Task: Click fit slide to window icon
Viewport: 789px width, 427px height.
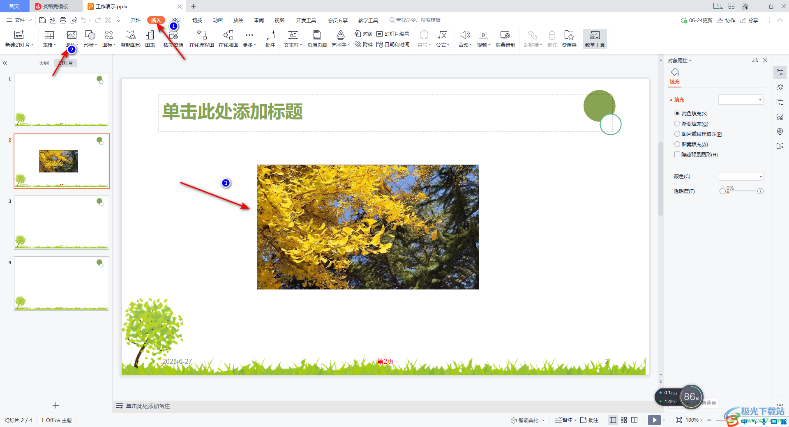Action: (x=678, y=420)
